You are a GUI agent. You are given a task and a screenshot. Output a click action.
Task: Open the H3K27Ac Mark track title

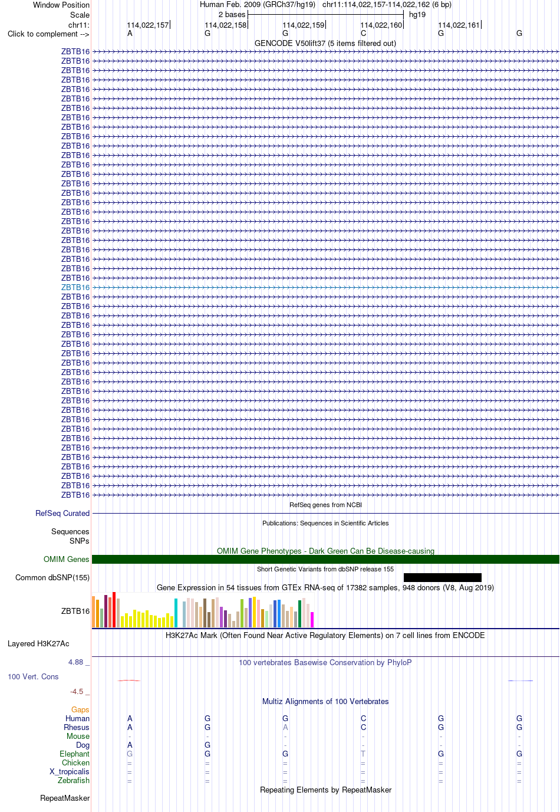tap(325, 635)
